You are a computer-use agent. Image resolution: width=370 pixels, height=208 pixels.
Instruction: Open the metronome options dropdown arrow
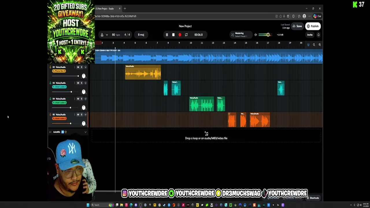[x=107, y=35]
